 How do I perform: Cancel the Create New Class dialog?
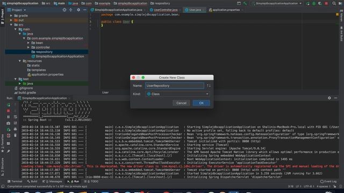tap(181, 103)
